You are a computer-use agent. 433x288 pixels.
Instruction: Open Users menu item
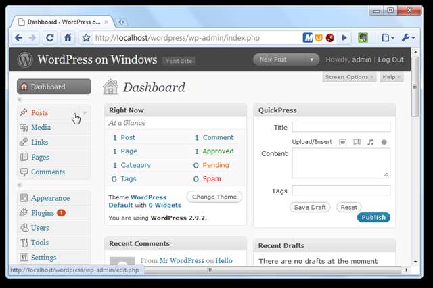pos(40,228)
